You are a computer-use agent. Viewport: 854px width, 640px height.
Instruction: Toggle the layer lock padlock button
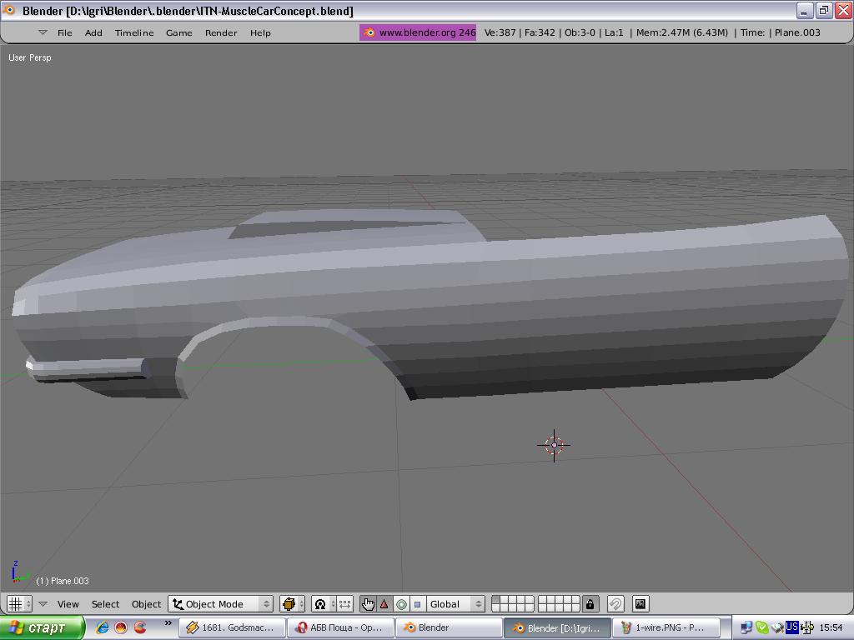click(590, 604)
